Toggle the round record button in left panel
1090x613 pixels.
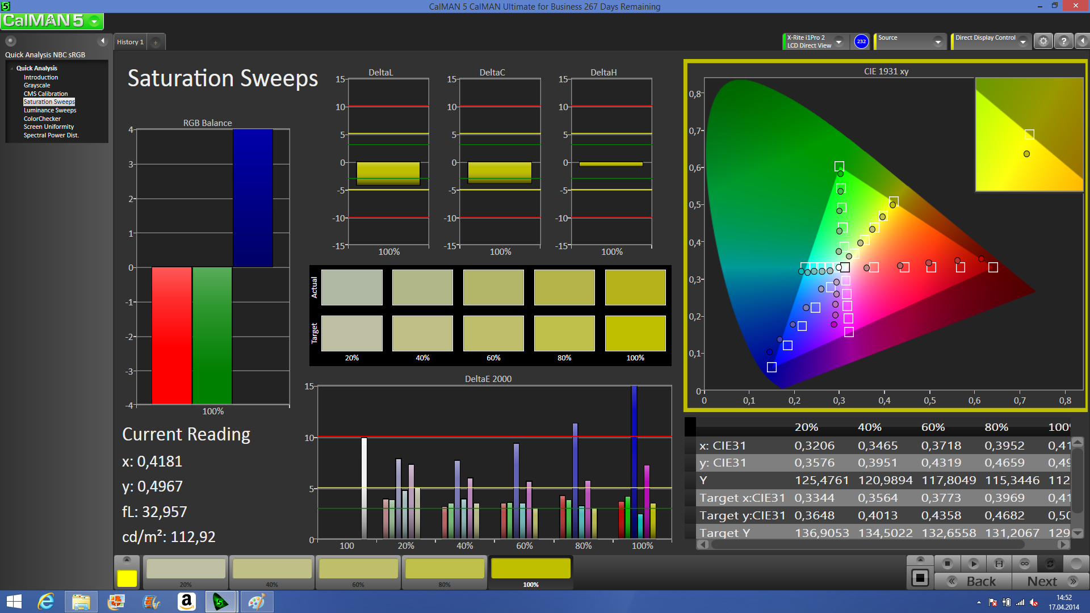(x=11, y=41)
